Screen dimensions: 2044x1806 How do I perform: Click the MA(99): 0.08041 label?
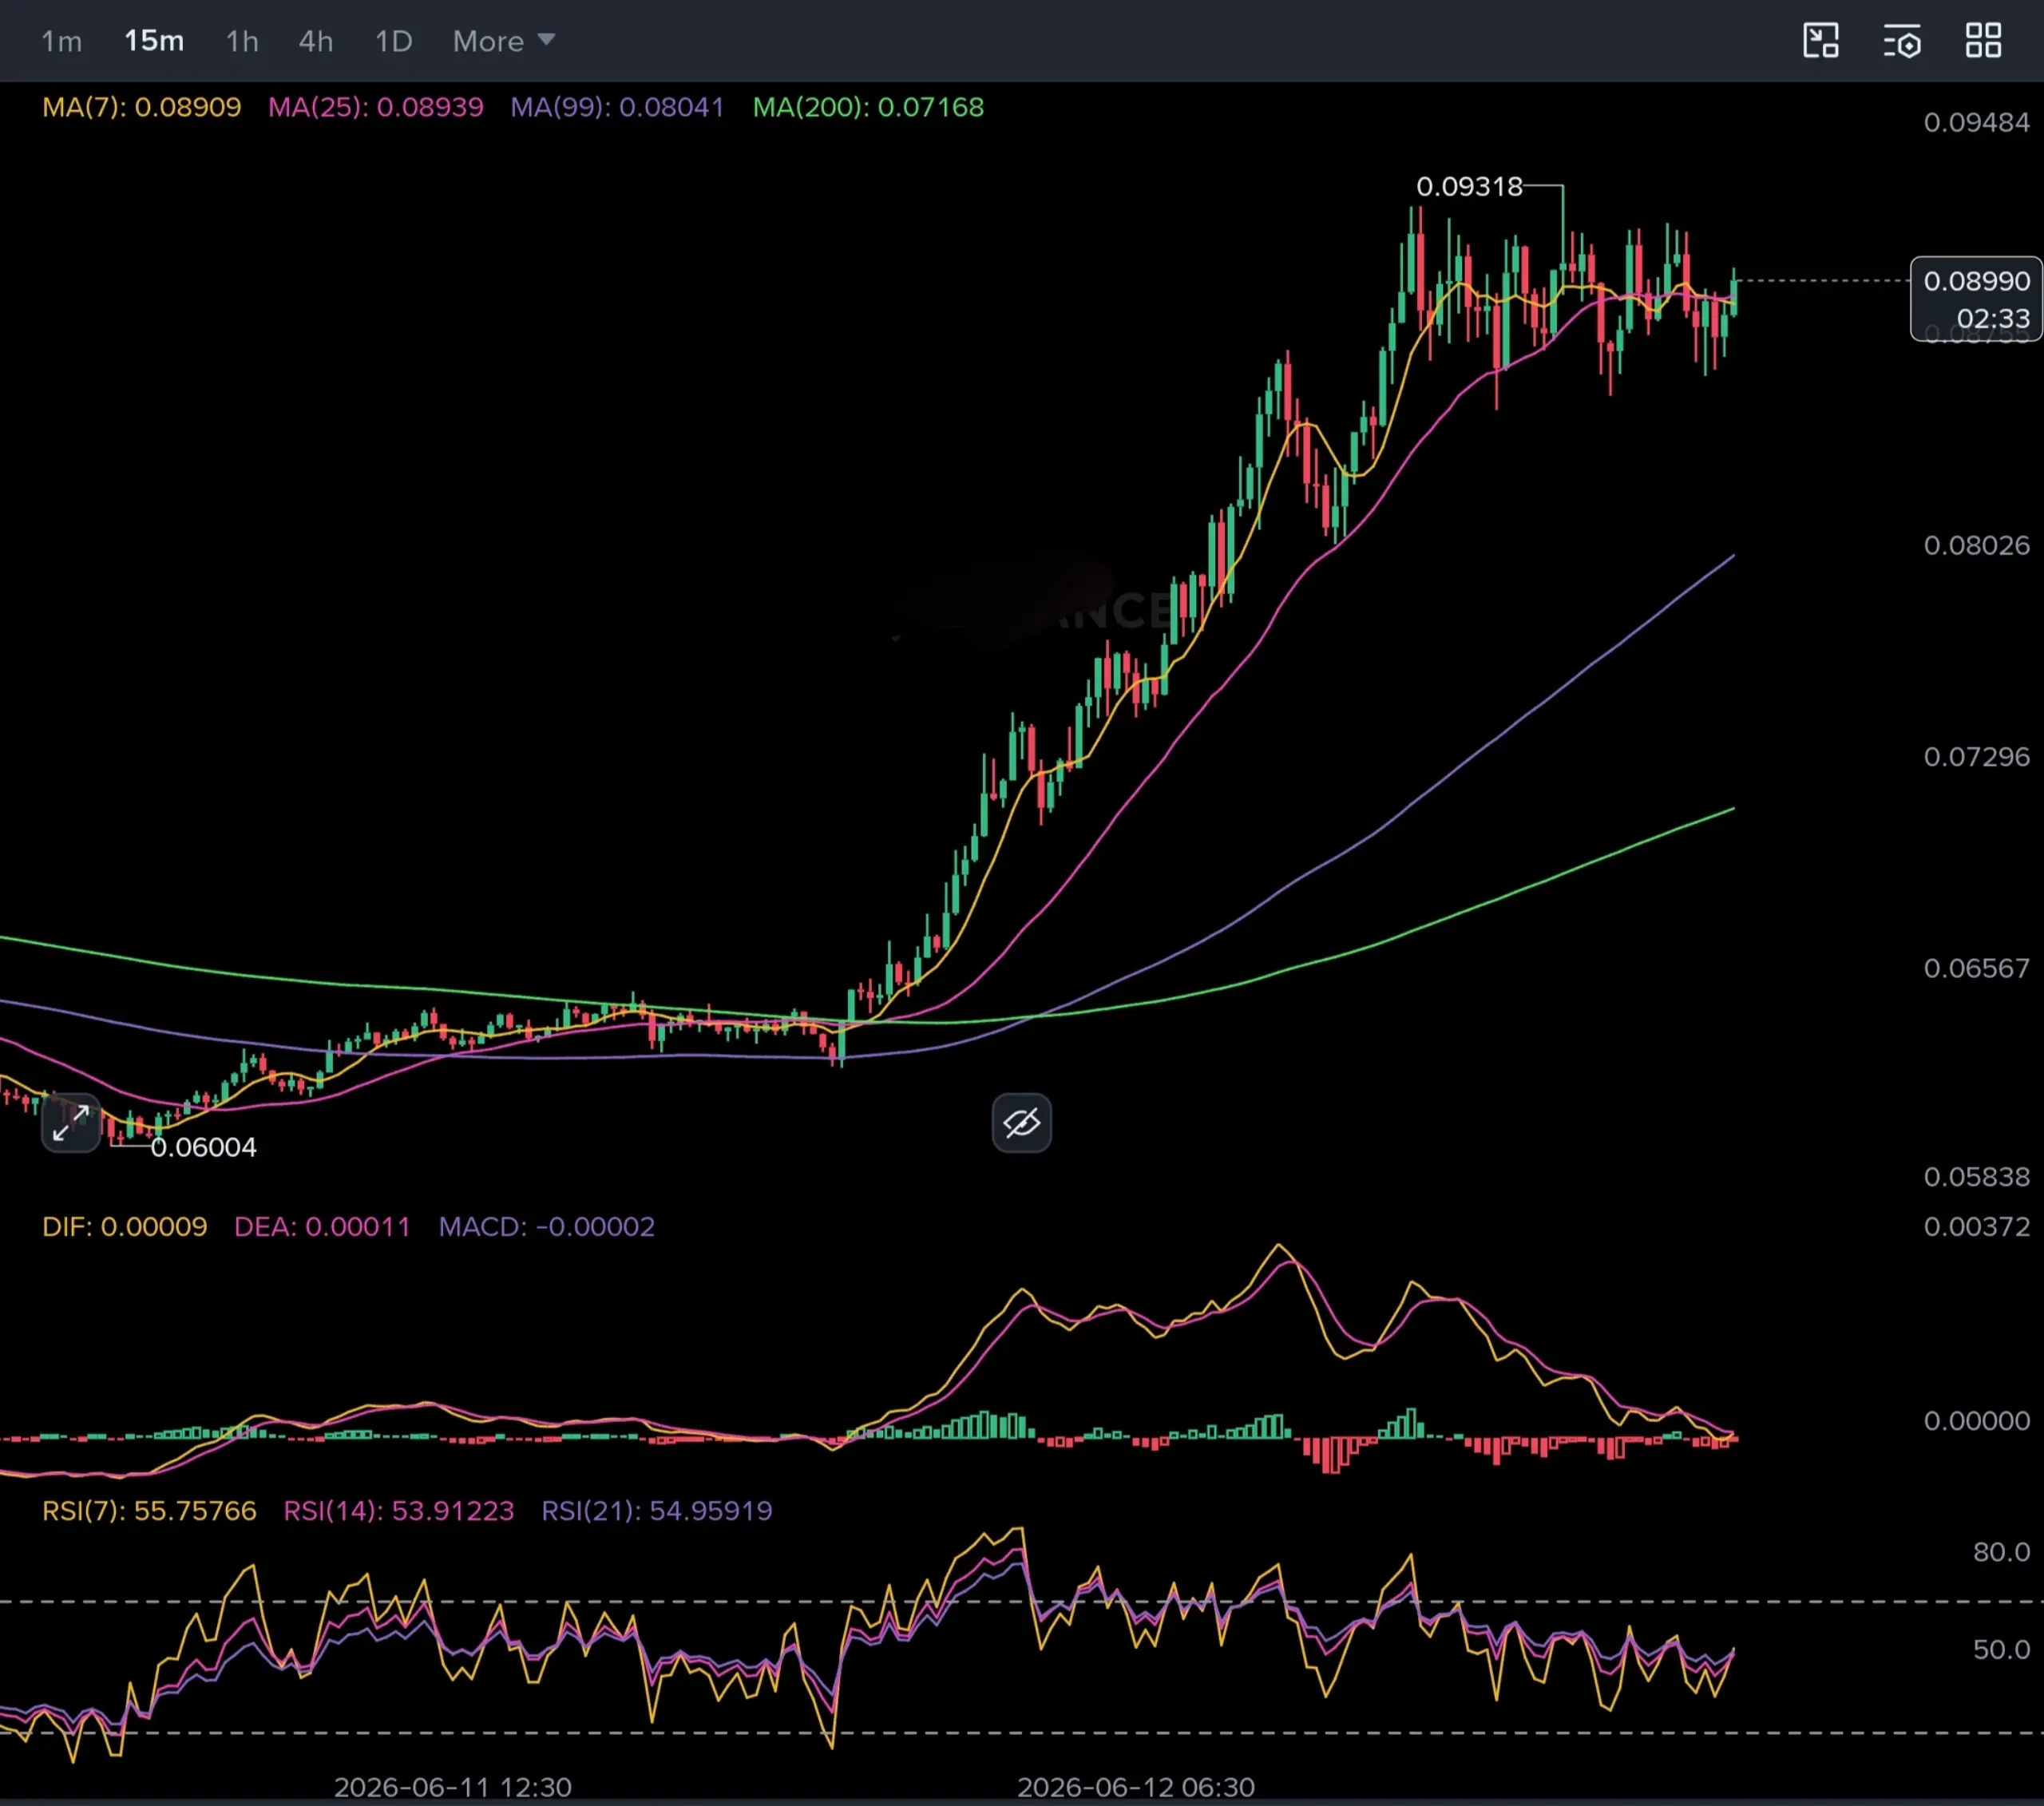tap(617, 107)
